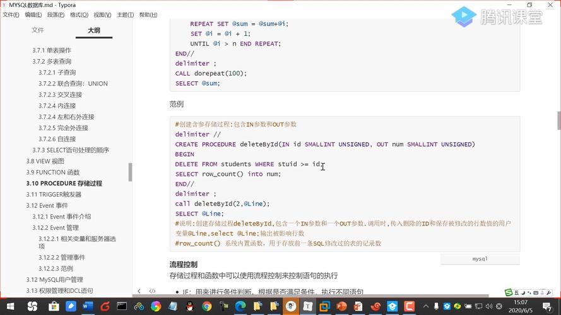Image resolution: width=561 pixels, height=315 pixels.
Task: Navigate to 3.12 MySQL用户管理 heading
Action: click(54, 279)
